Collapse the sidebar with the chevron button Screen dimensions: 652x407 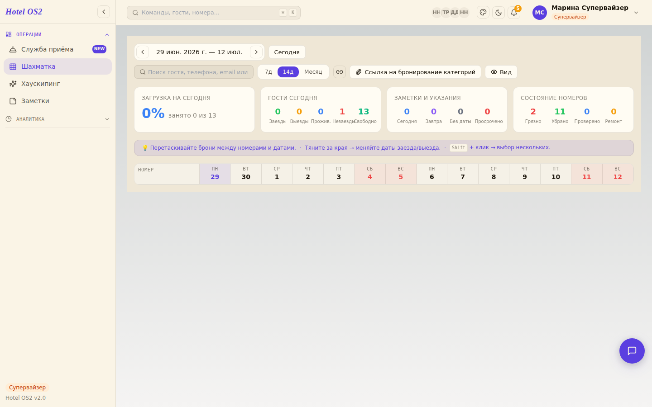click(104, 12)
